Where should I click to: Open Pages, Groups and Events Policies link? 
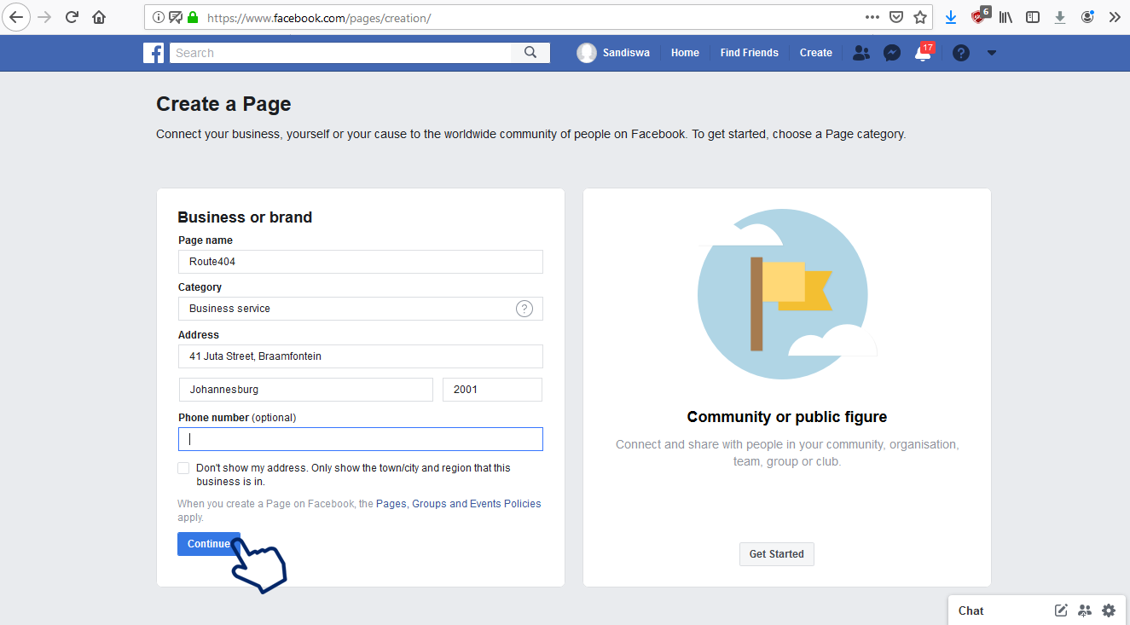(458, 504)
